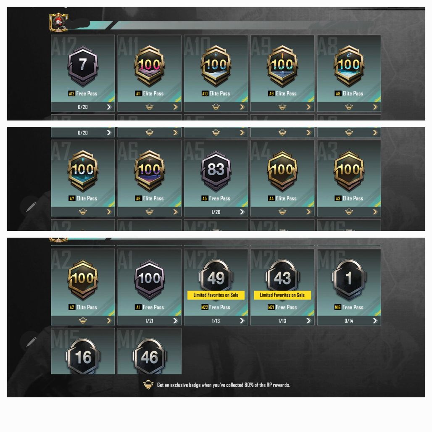
Task: Click Limited Favorites on Sale banner on M22
Action: [x=216, y=295]
